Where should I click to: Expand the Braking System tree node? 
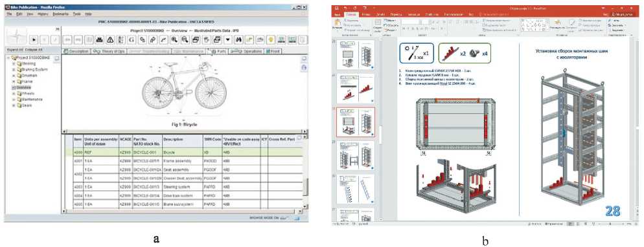(x=14, y=69)
